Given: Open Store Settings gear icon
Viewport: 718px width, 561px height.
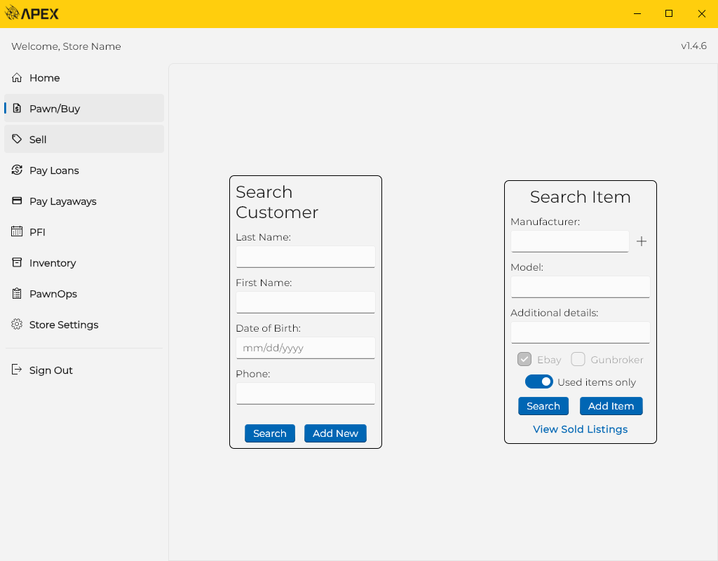Looking at the screenshot, I should coord(17,325).
